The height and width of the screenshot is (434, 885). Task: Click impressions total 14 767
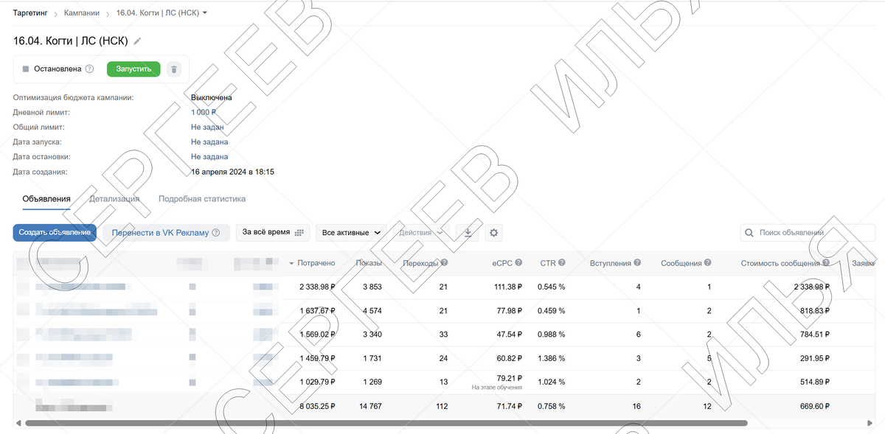tap(369, 406)
